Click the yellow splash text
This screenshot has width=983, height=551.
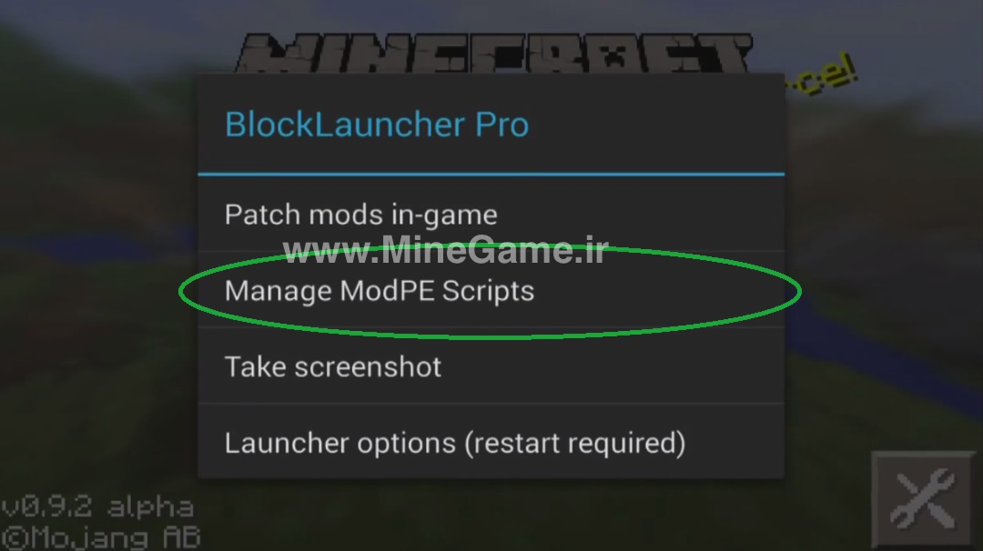[x=823, y=76]
